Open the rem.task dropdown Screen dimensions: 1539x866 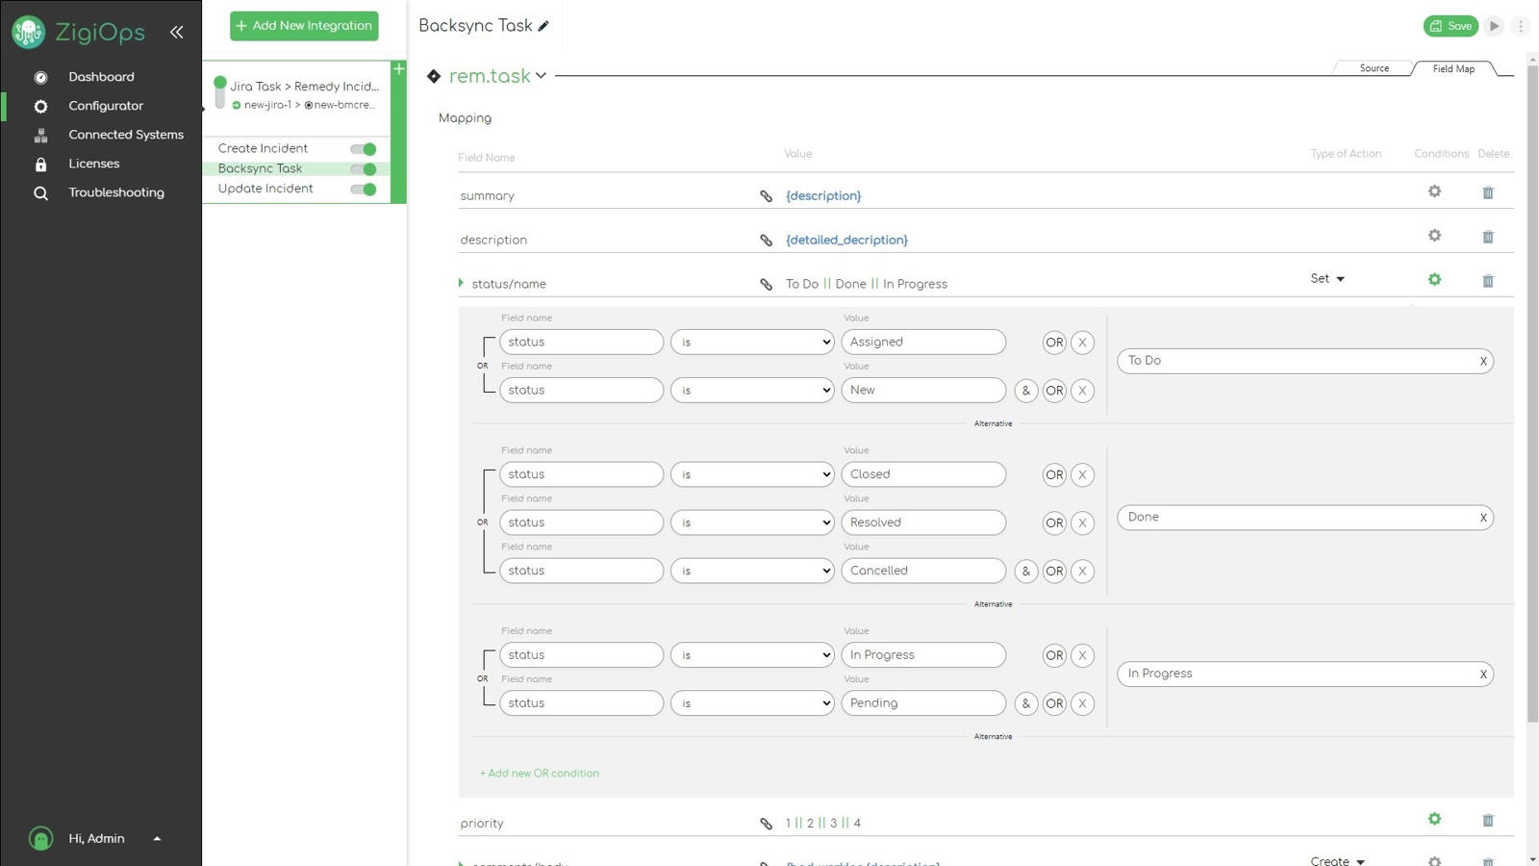(x=541, y=75)
